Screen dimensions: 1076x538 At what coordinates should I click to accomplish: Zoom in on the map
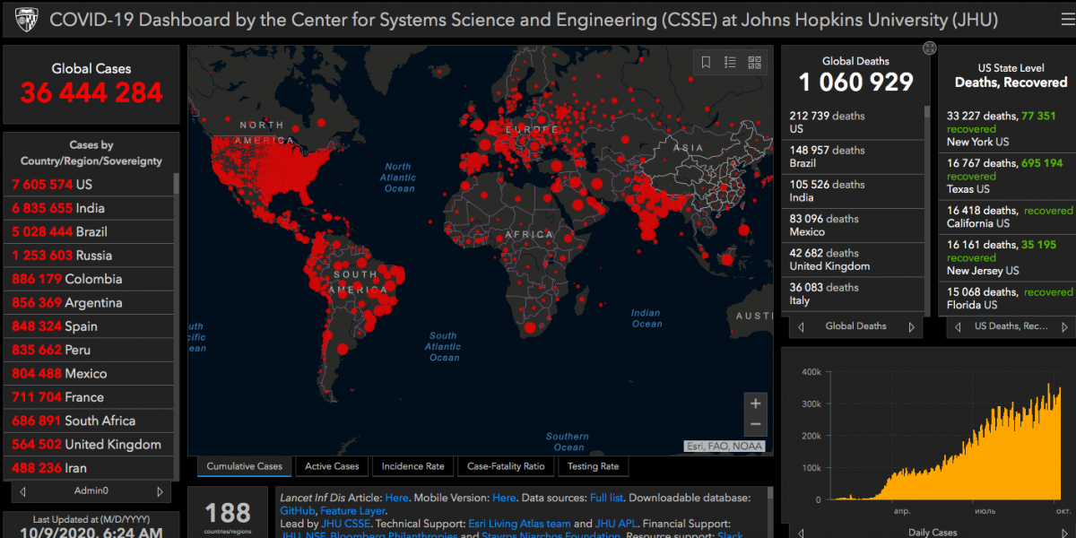756,403
